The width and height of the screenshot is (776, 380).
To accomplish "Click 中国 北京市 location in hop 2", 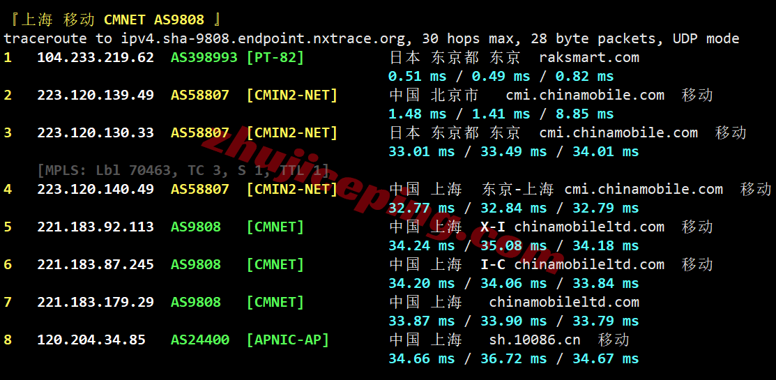I will (x=434, y=95).
